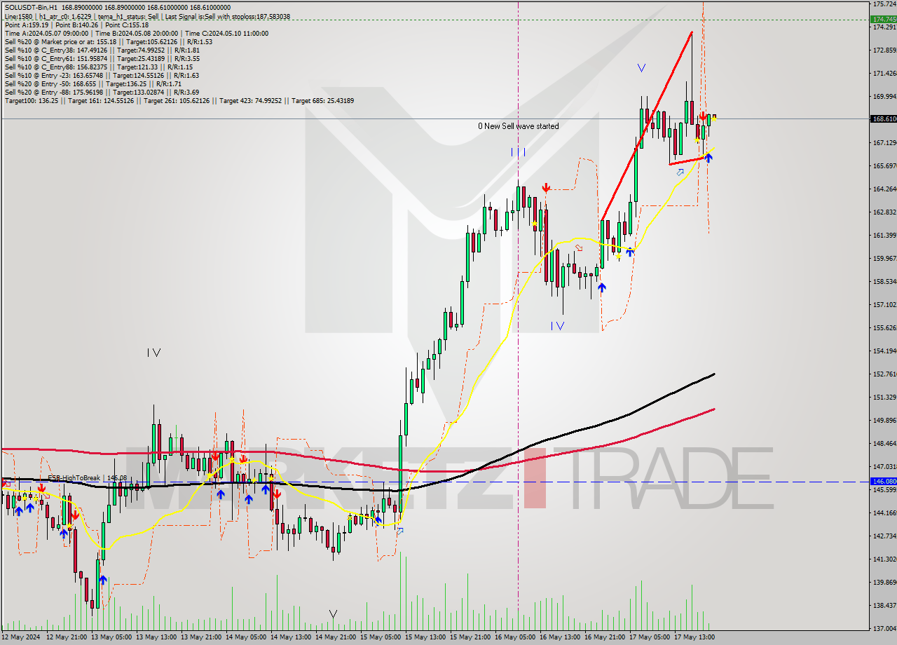Click the outlined red arrow above yellow average
The height and width of the screenshot is (645, 897).
point(579,247)
